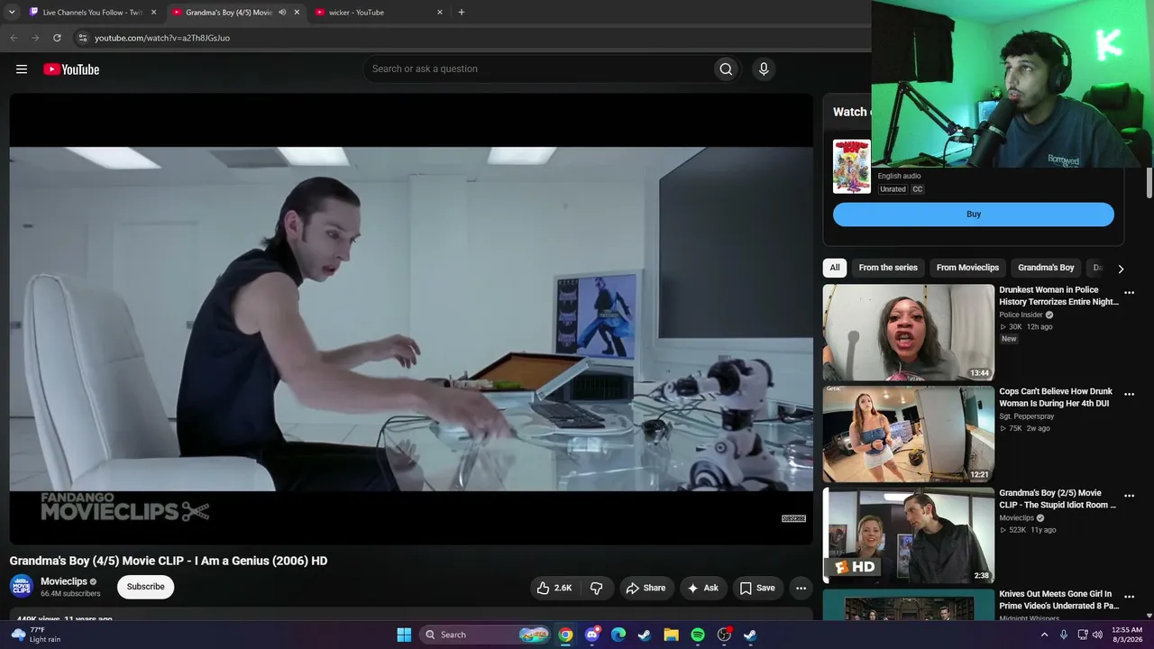The width and height of the screenshot is (1154, 649).
Task: Click the video player to toggle playback
Action: point(411,319)
